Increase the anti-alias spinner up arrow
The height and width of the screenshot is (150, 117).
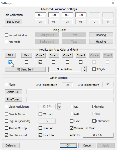pyautogui.click(x=85, y=68)
